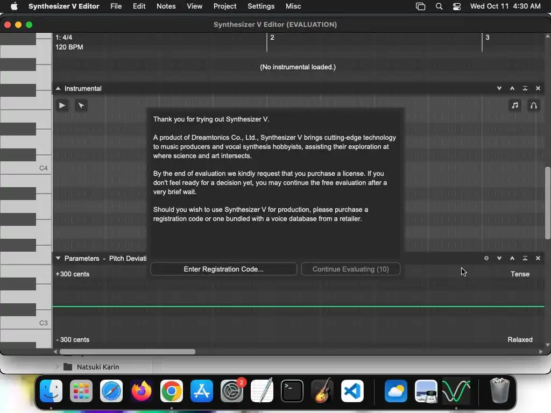The image size is (551, 413).
Task: Click the left scroll arrow at the bottom
Action: (x=55, y=352)
